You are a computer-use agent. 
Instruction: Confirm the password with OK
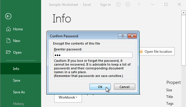coord(100,87)
